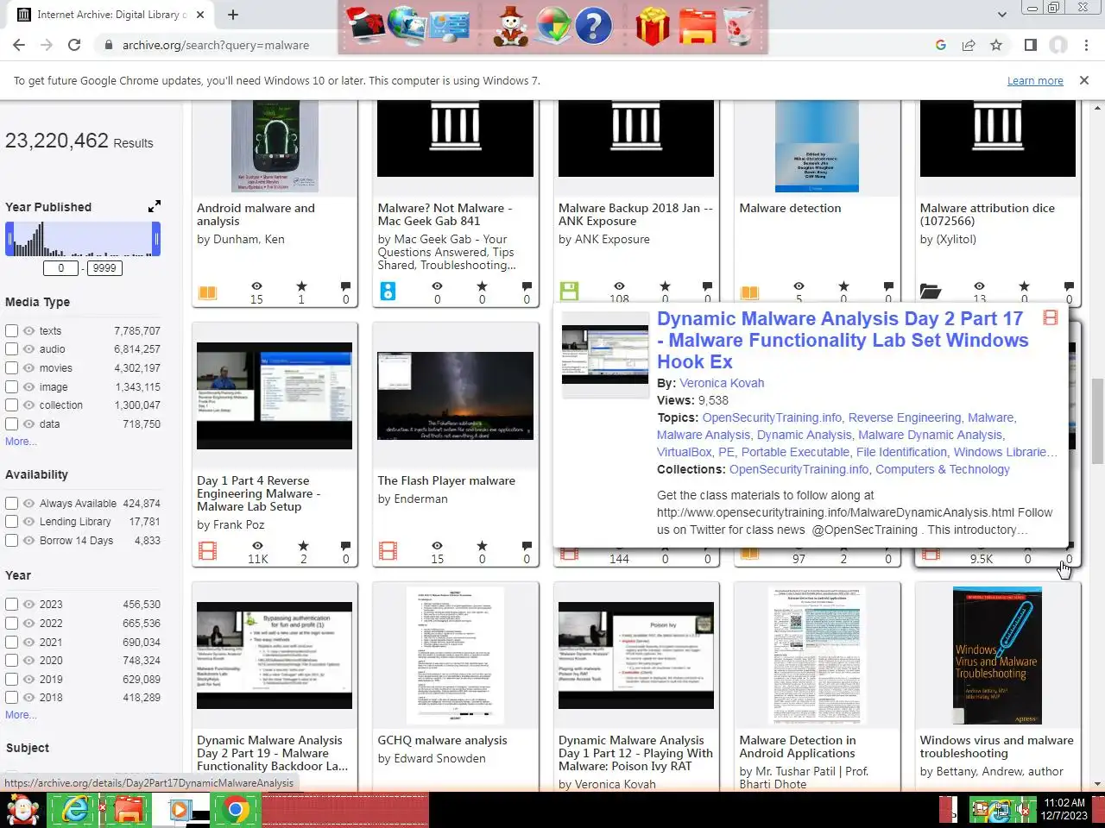This screenshot has width=1105, height=828.
Task: Expand More media types under Media Type
Action: (21, 442)
